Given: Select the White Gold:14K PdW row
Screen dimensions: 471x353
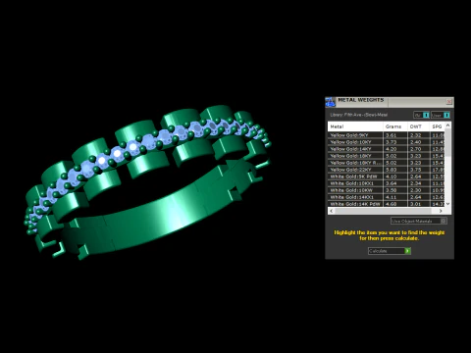Looking at the screenshot, I should tap(387, 204).
